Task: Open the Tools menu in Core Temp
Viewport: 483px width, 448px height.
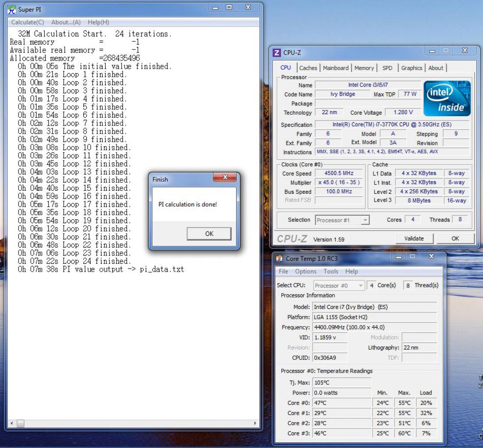Action: pos(331,272)
